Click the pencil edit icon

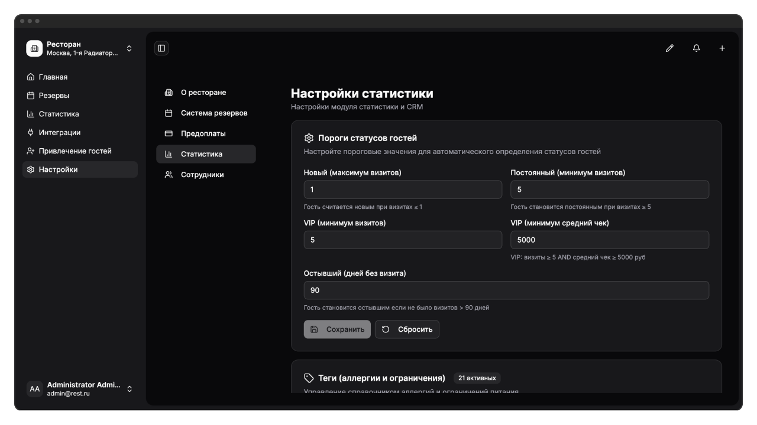coord(669,48)
